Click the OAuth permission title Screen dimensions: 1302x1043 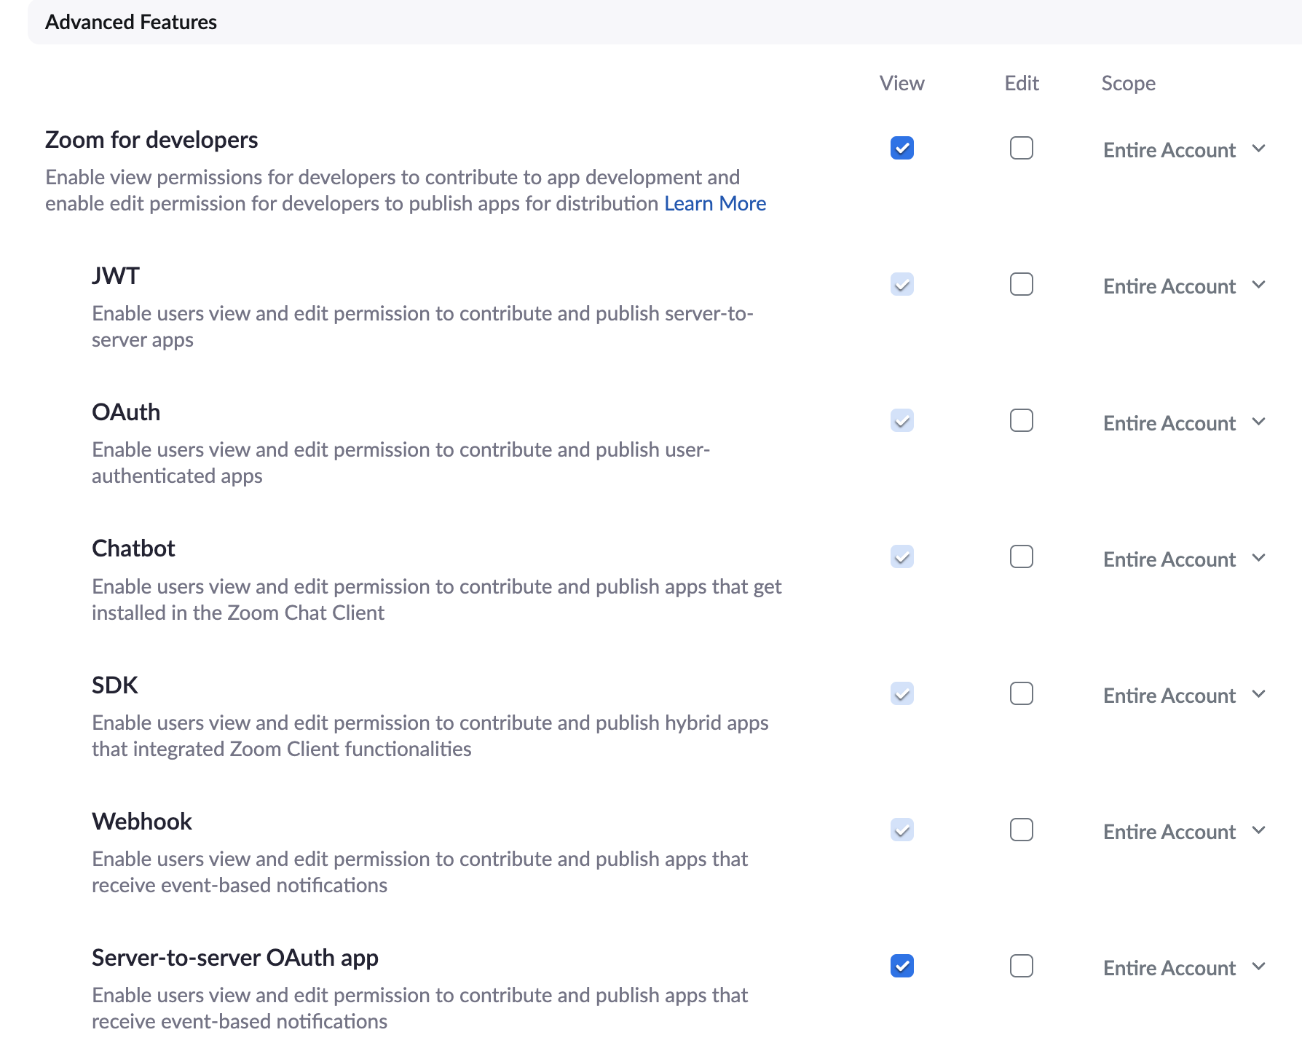point(126,412)
